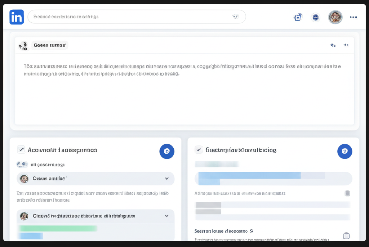The height and width of the screenshot is (247, 369).
Task: Expand the 'Ciuevtd' dropdown row chevron
Action: coord(166,216)
